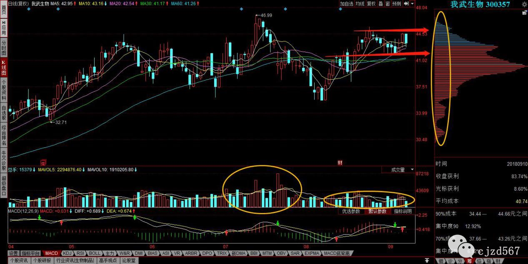Open the 论股堂 bottom tab
Screen dimensions: 528x264
pos(130,261)
